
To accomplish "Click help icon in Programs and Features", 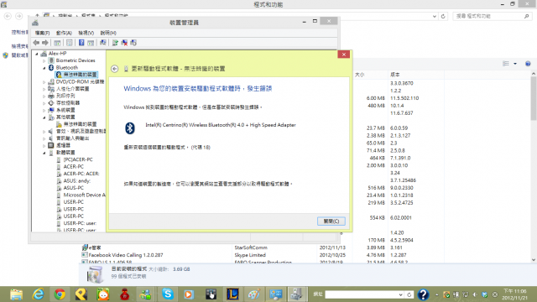I will pos(528,64).
